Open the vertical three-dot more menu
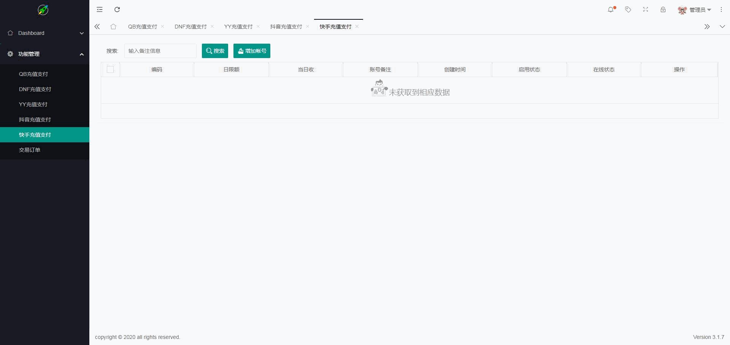The height and width of the screenshot is (345, 730). 721,10
